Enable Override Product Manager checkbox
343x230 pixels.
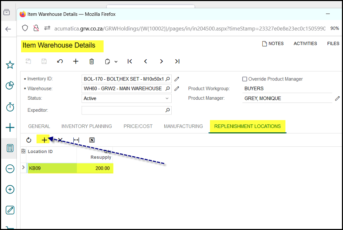point(245,79)
